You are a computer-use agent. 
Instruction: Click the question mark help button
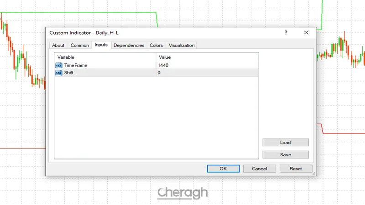click(x=286, y=33)
